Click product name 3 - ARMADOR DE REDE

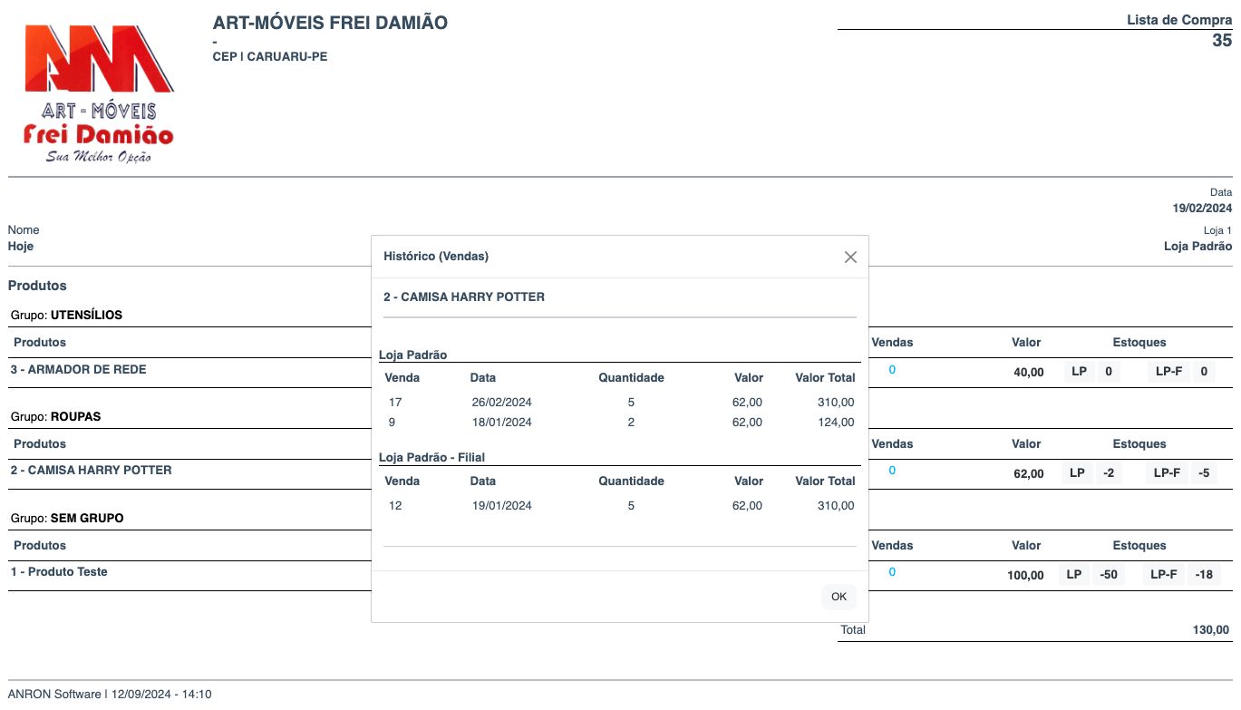(78, 370)
